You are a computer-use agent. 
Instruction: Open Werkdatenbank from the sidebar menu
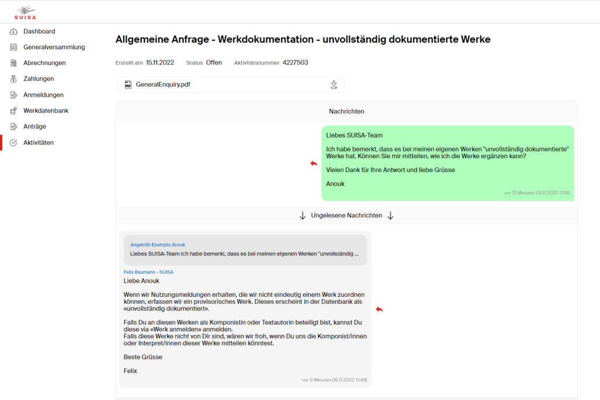pyautogui.click(x=45, y=110)
